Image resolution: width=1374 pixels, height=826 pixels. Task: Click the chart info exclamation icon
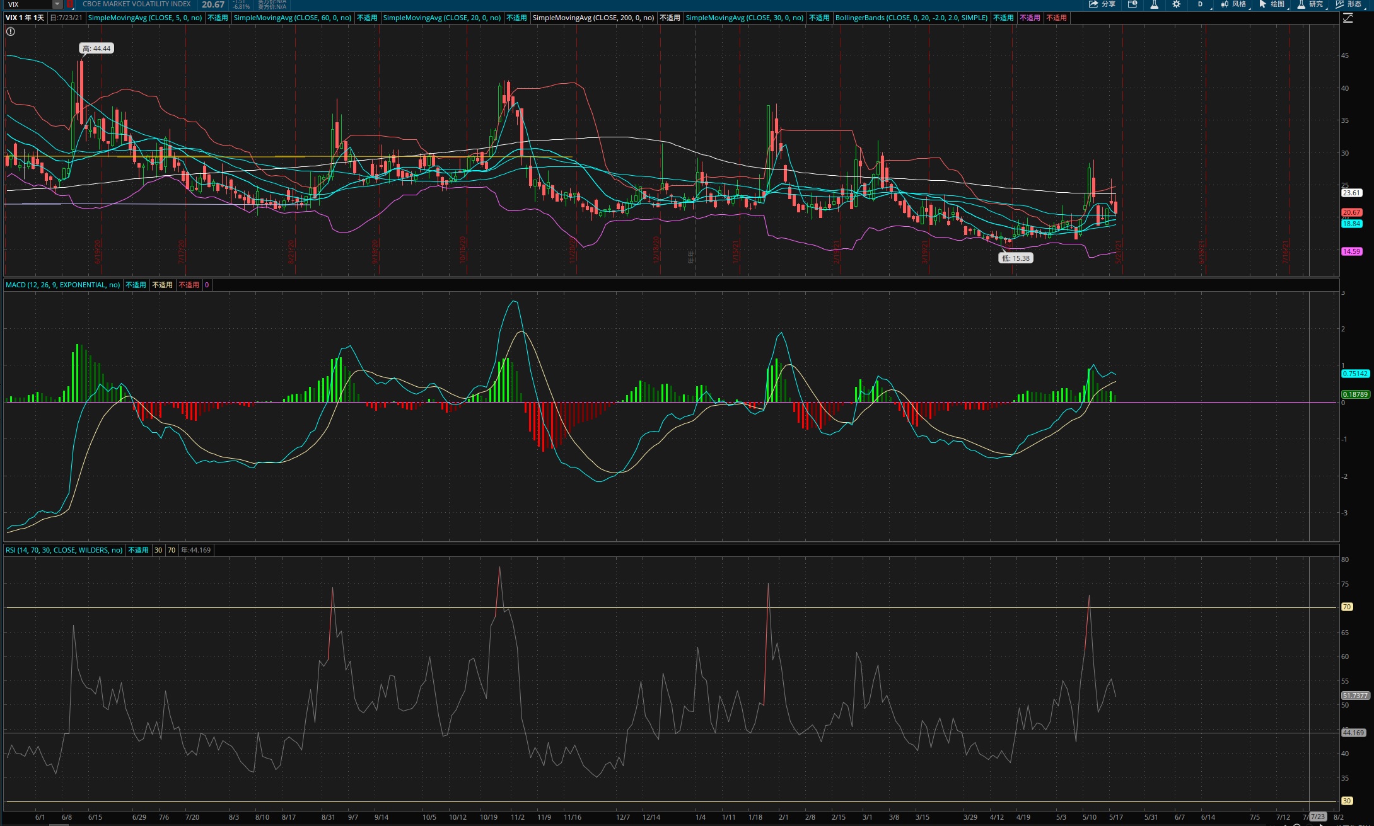click(11, 32)
